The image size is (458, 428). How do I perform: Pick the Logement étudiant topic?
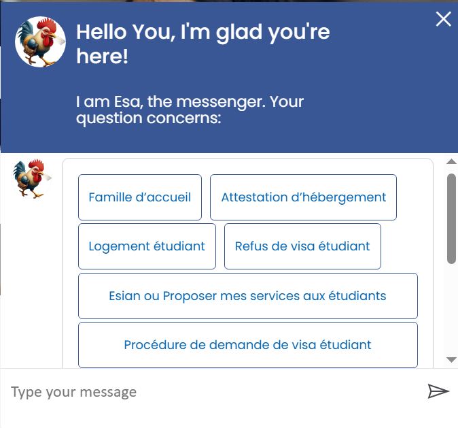click(147, 246)
